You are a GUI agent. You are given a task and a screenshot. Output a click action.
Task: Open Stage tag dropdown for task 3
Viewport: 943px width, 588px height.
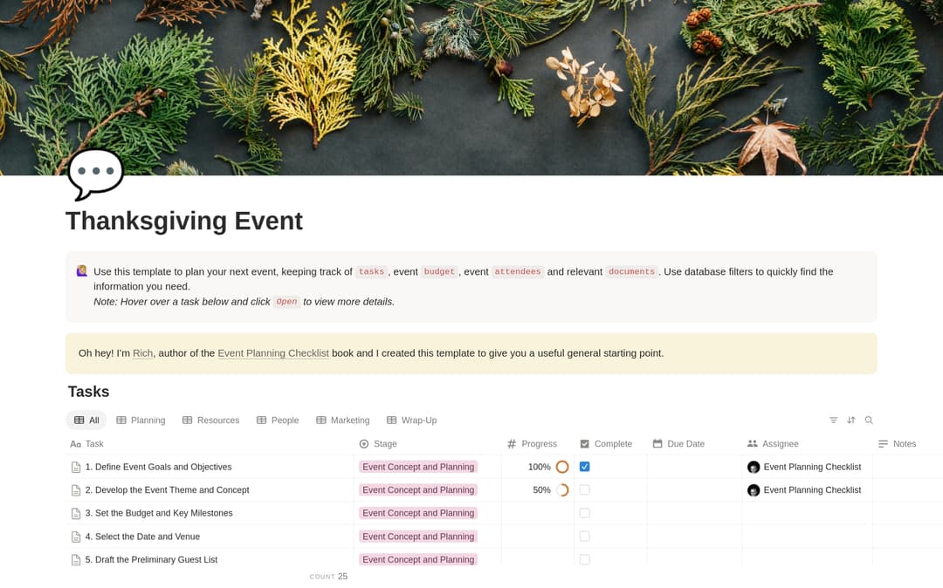tap(418, 513)
